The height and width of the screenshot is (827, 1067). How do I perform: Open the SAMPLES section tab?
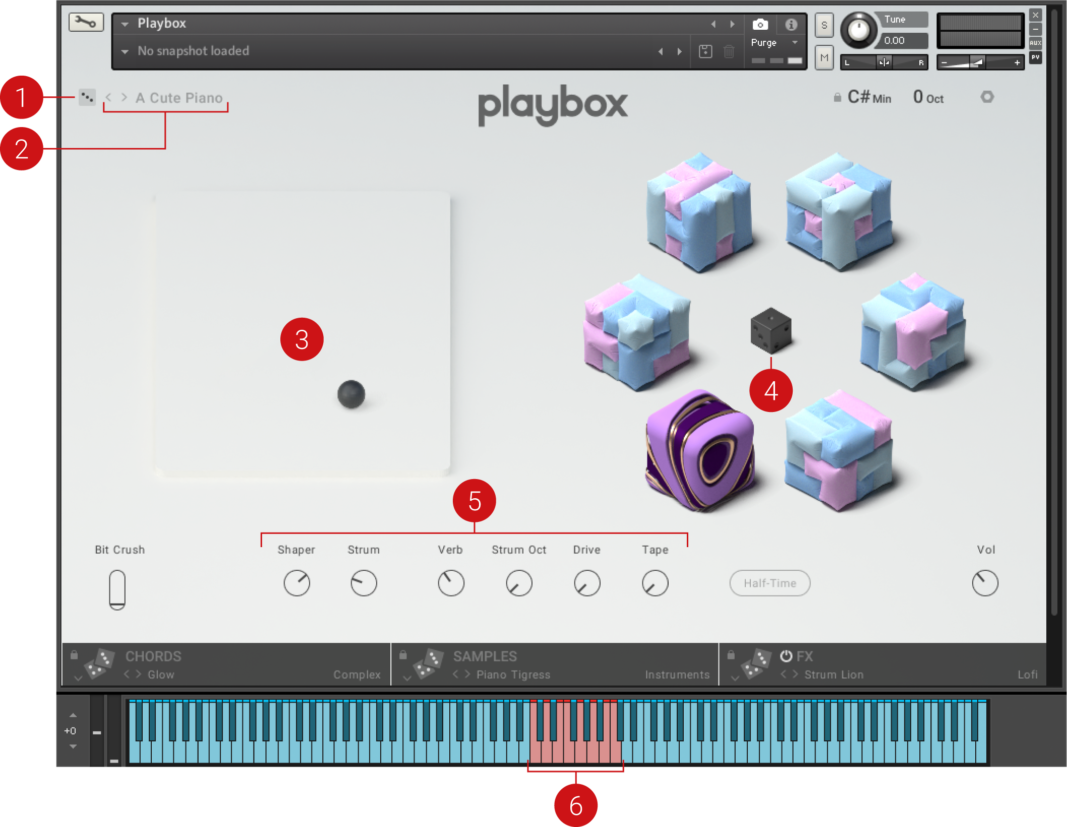point(485,656)
